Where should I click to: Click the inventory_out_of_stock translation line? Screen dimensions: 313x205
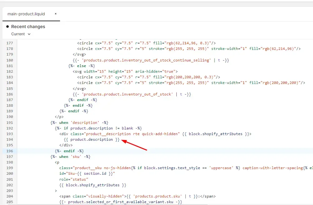(132, 94)
